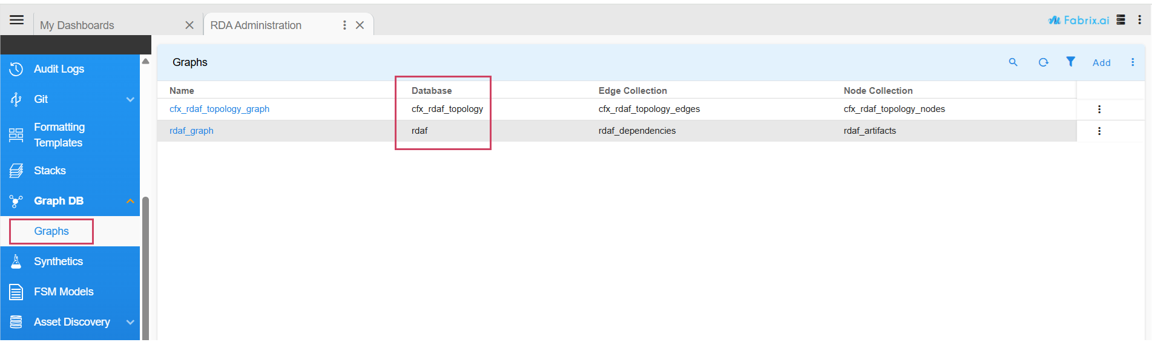Screen dimensions: 1152x345
Task: Open row actions for rdaf_graph
Action: [1099, 131]
